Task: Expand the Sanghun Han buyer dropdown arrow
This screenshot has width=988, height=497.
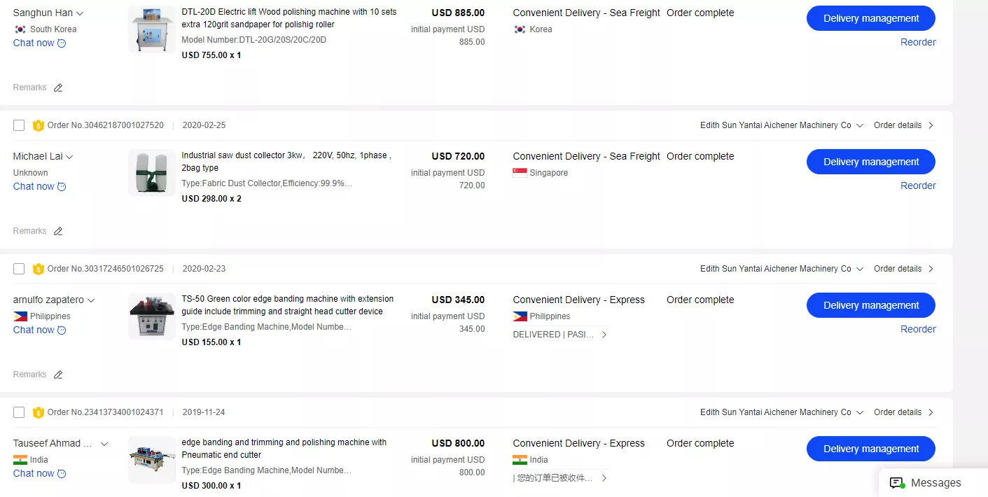Action: click(x=80, y=13)
